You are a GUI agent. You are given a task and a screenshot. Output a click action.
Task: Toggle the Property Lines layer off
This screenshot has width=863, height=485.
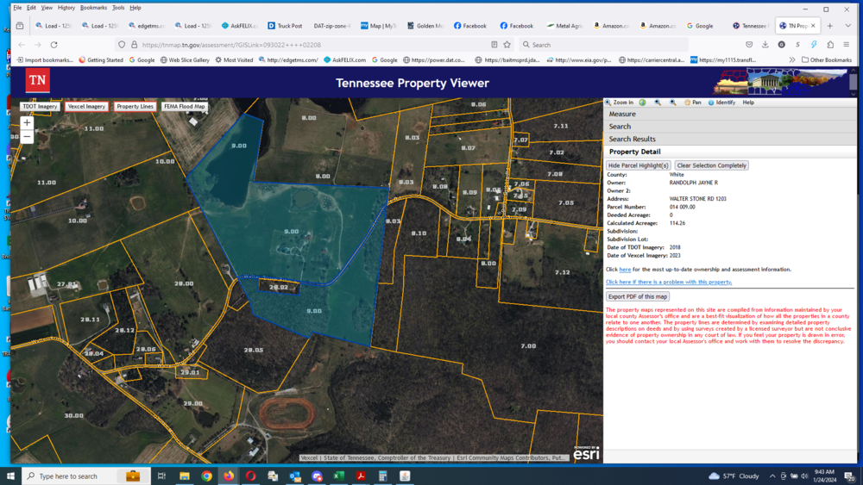click(x=135, y=107)
